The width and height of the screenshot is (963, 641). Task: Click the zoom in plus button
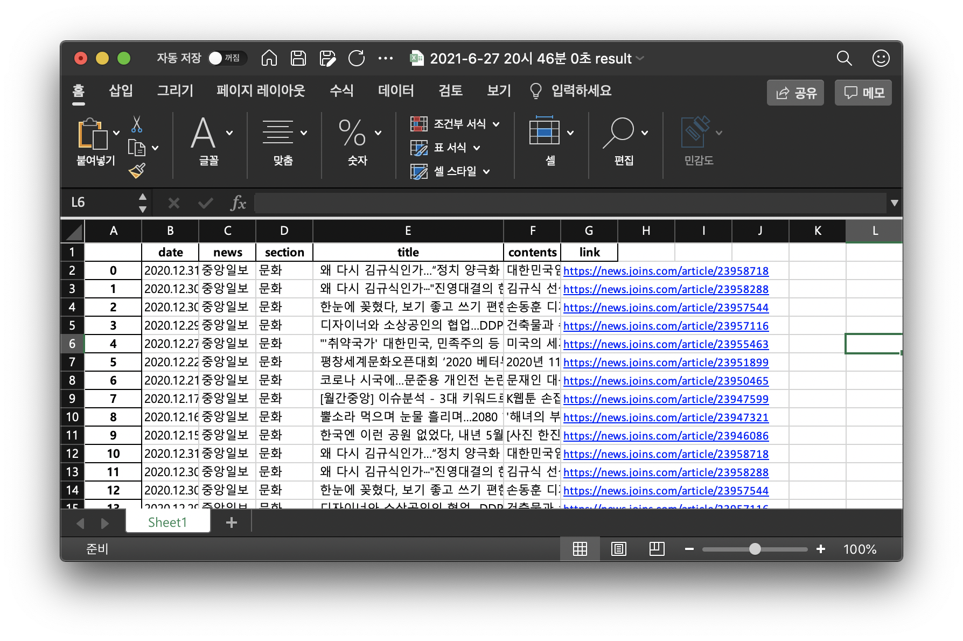[x=820, y=549]
